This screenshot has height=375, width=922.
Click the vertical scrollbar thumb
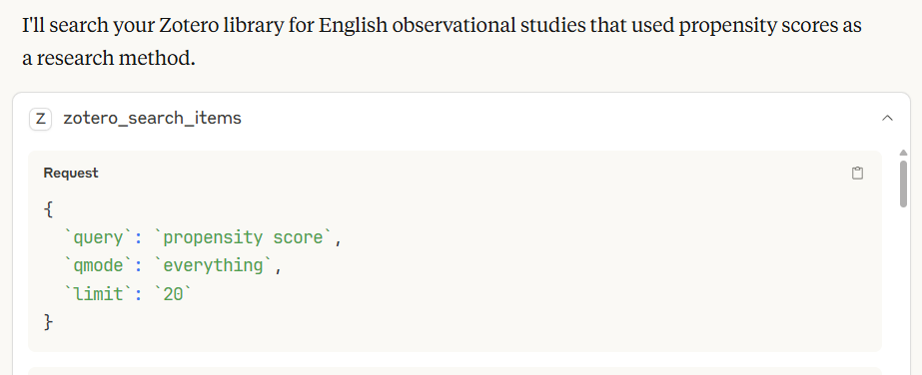[903, 184]
